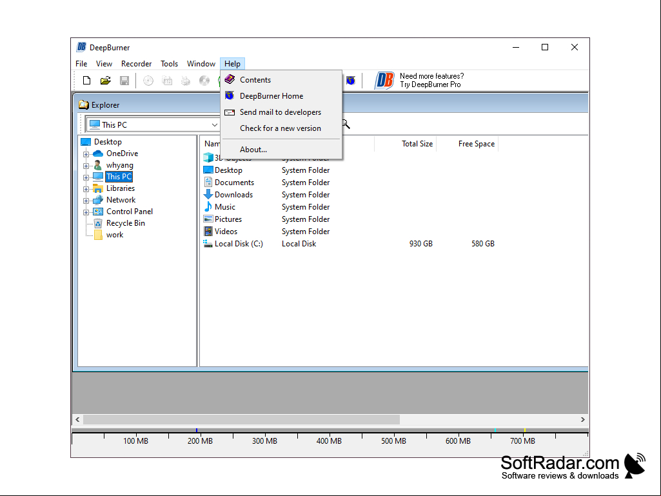
Task: Open the About... dialog entry
Action: 281,149
